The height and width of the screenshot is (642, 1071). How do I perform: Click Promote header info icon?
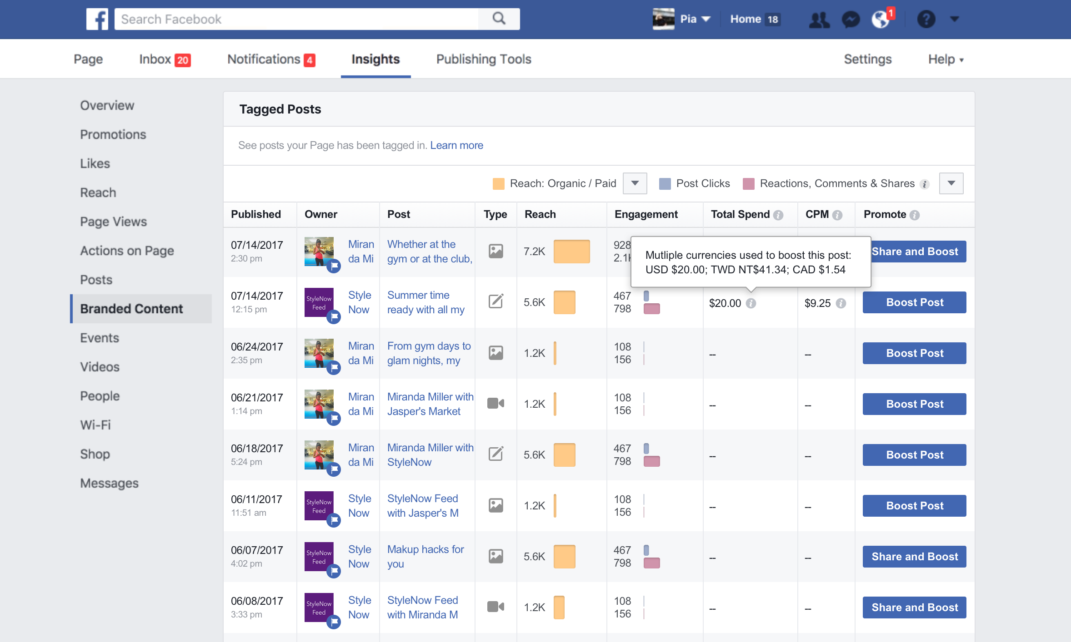[915, 215]
